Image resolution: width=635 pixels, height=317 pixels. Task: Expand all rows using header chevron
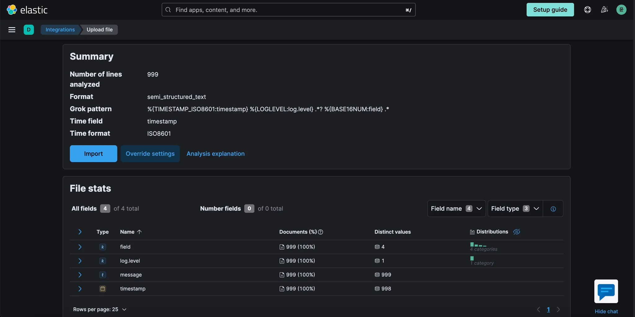pyautogui.click(x=80, y=232)
